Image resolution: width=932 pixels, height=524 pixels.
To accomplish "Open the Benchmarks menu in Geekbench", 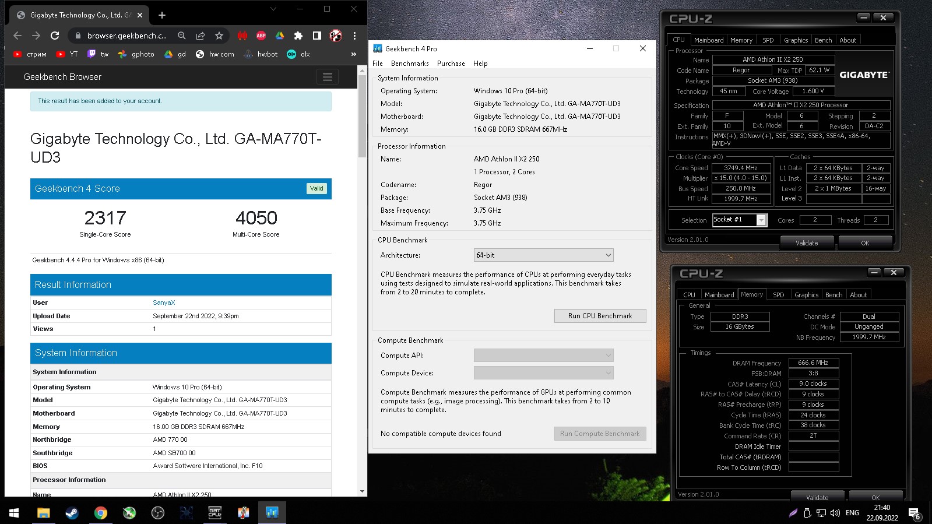I will coord(410,64).
